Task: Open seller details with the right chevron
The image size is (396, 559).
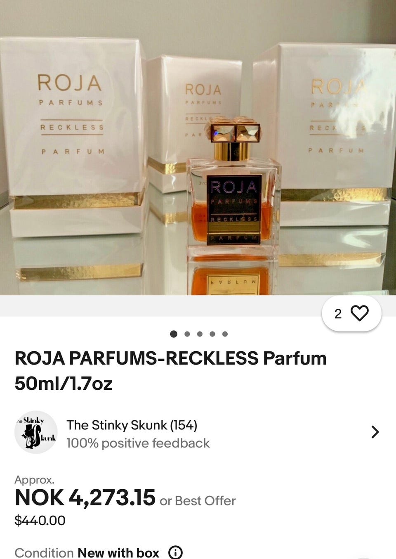Action: pyautogui.click(x=375, y=432)
